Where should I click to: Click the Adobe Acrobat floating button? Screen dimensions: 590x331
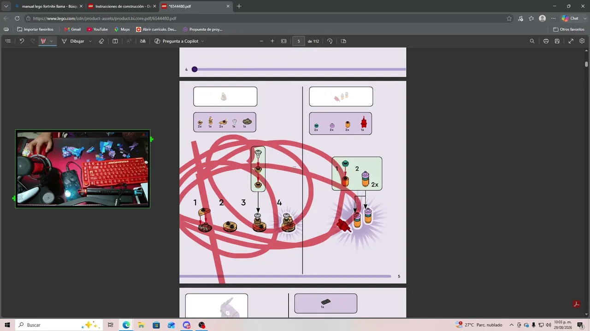click(576, 304)
